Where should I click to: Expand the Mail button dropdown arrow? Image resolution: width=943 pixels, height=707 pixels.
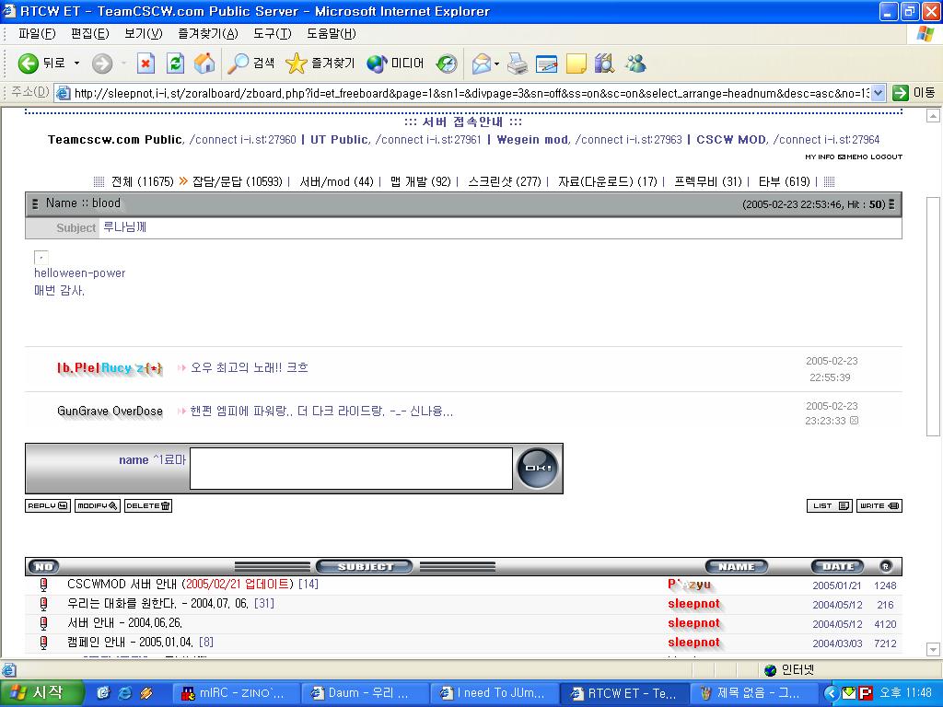click(x=497, y=64)
